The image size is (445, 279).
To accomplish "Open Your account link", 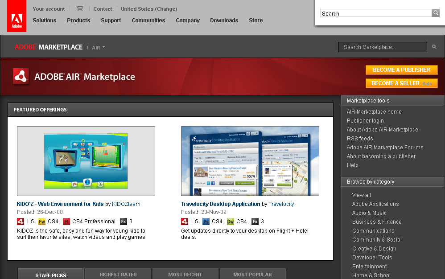I will (49, 9).
